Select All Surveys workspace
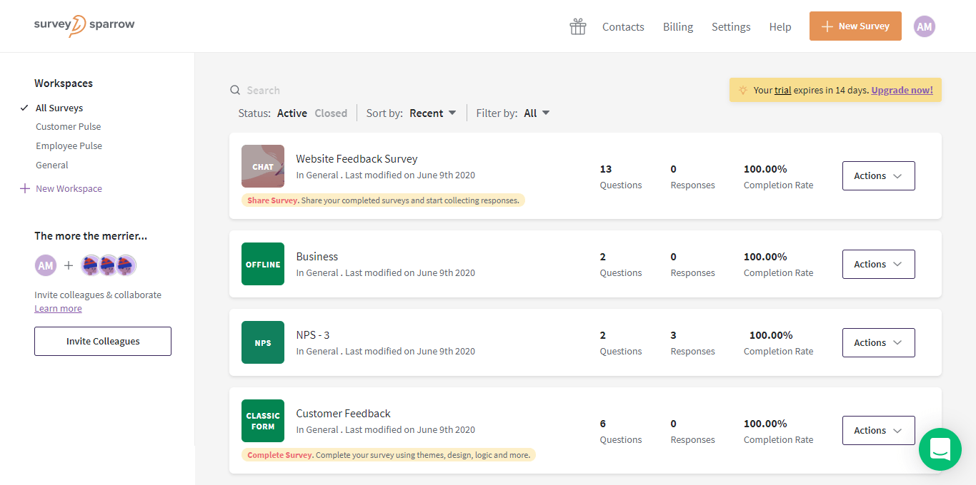This screenshot has height=485, width=976. click(x=59, y=108)
